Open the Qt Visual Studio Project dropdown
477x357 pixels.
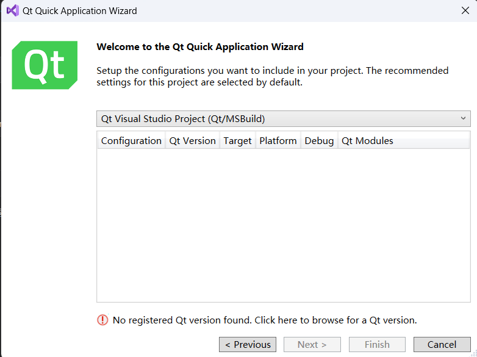(283, 118)
